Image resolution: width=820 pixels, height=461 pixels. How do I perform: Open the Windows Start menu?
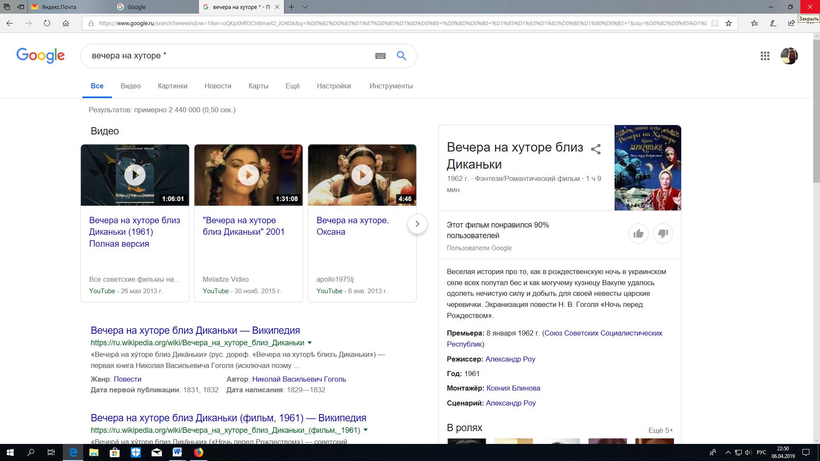(x=10, y=452)
